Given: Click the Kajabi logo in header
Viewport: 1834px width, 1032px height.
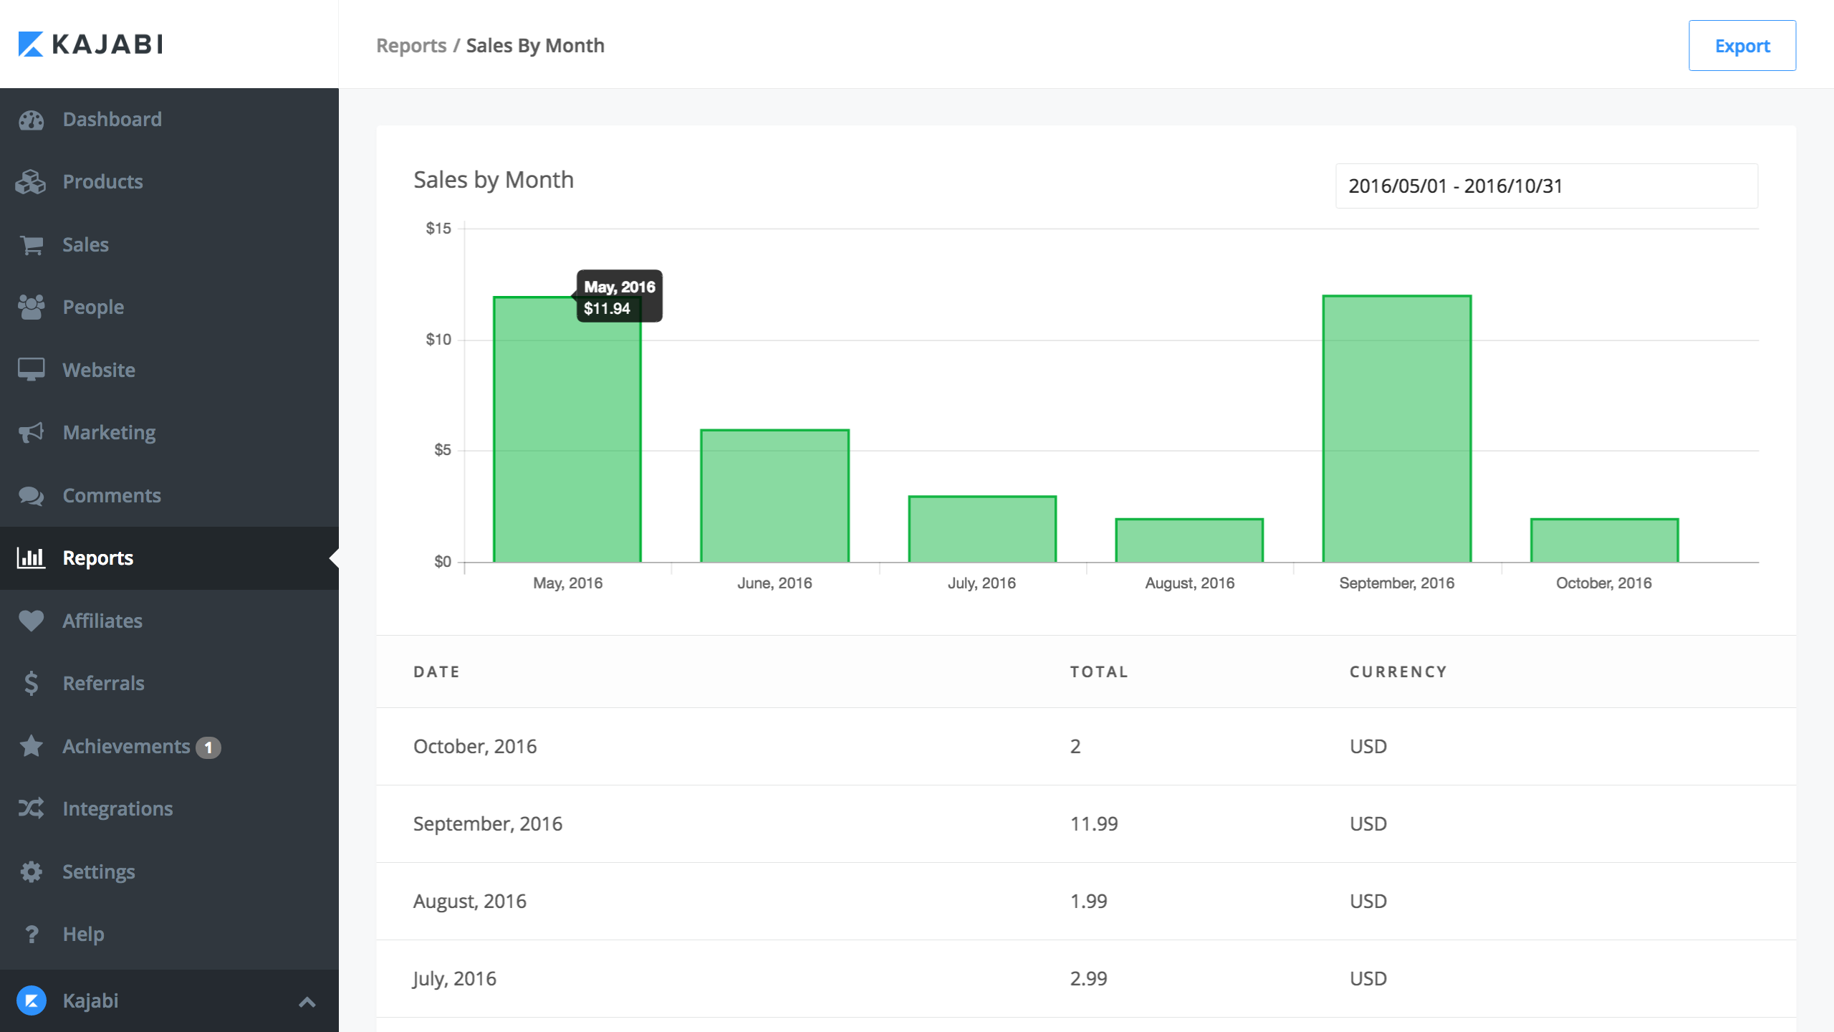Looking at the screenshot, I should click(x=91, y=44).
